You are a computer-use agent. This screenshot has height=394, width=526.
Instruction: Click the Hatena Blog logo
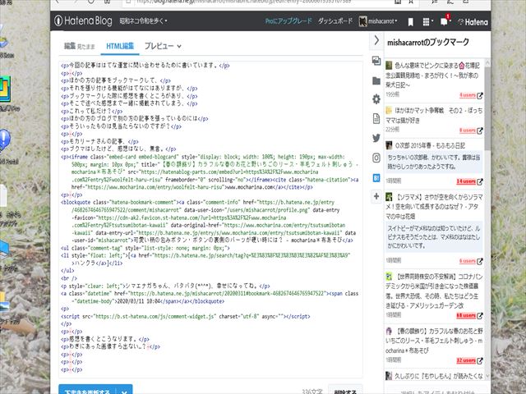(83, 21)
